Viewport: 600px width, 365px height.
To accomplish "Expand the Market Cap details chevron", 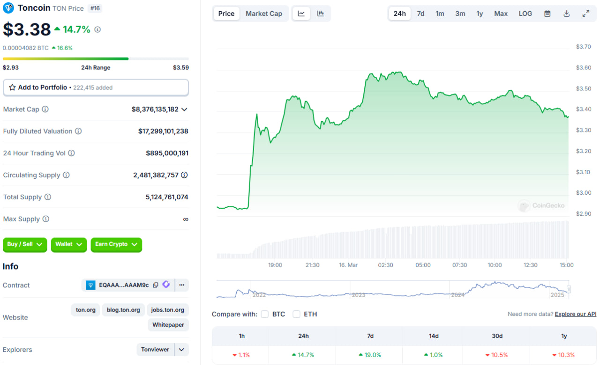I will [x=184, y=109].
